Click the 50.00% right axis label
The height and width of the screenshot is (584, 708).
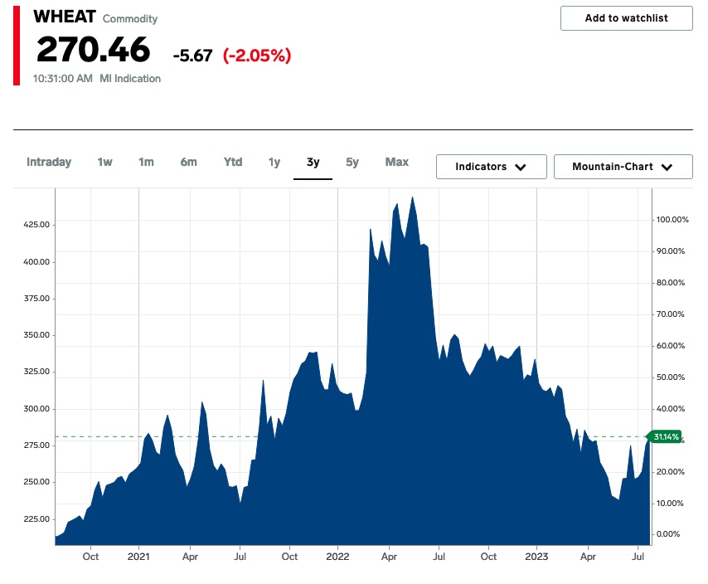671,377
